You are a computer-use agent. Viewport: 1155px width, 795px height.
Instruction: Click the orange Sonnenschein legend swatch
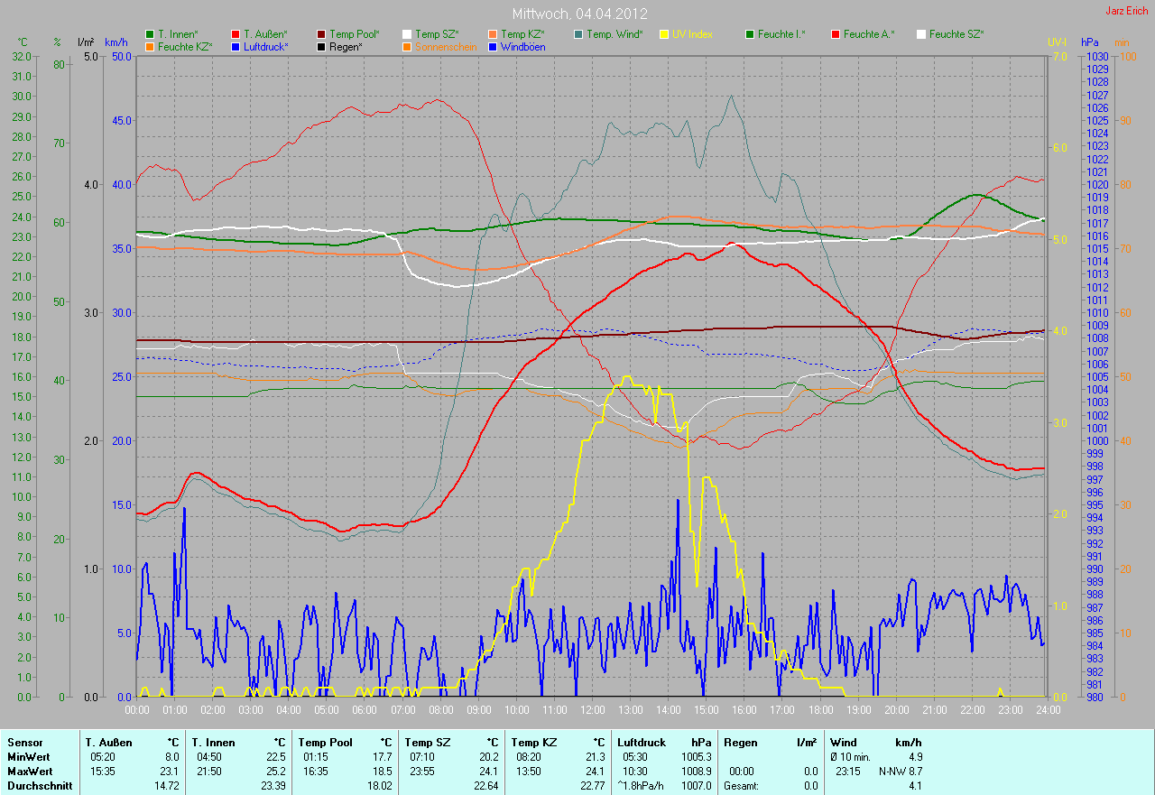(407, 46)
